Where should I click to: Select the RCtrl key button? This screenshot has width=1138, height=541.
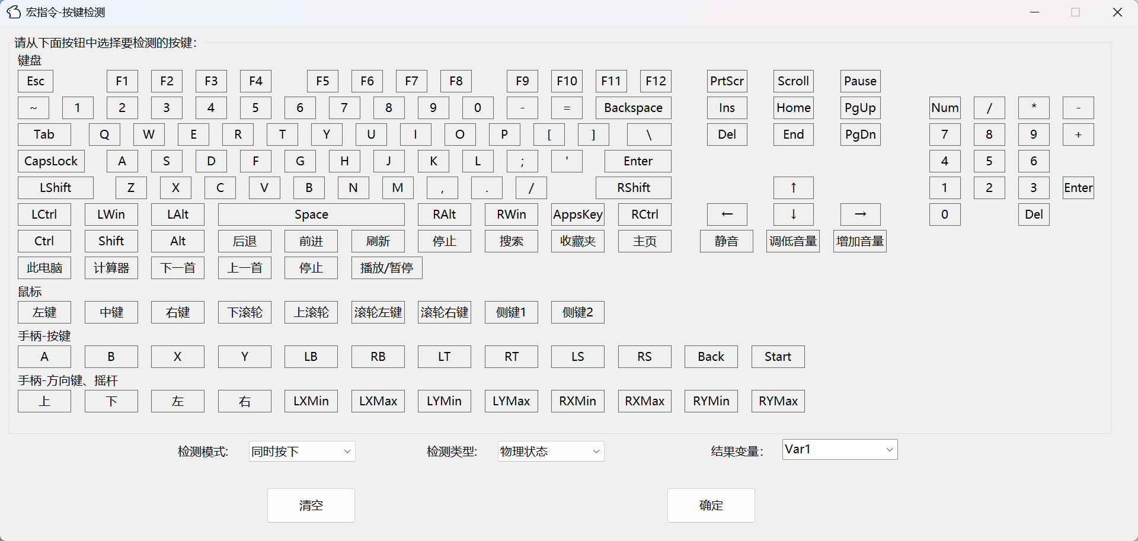(645, 215)
